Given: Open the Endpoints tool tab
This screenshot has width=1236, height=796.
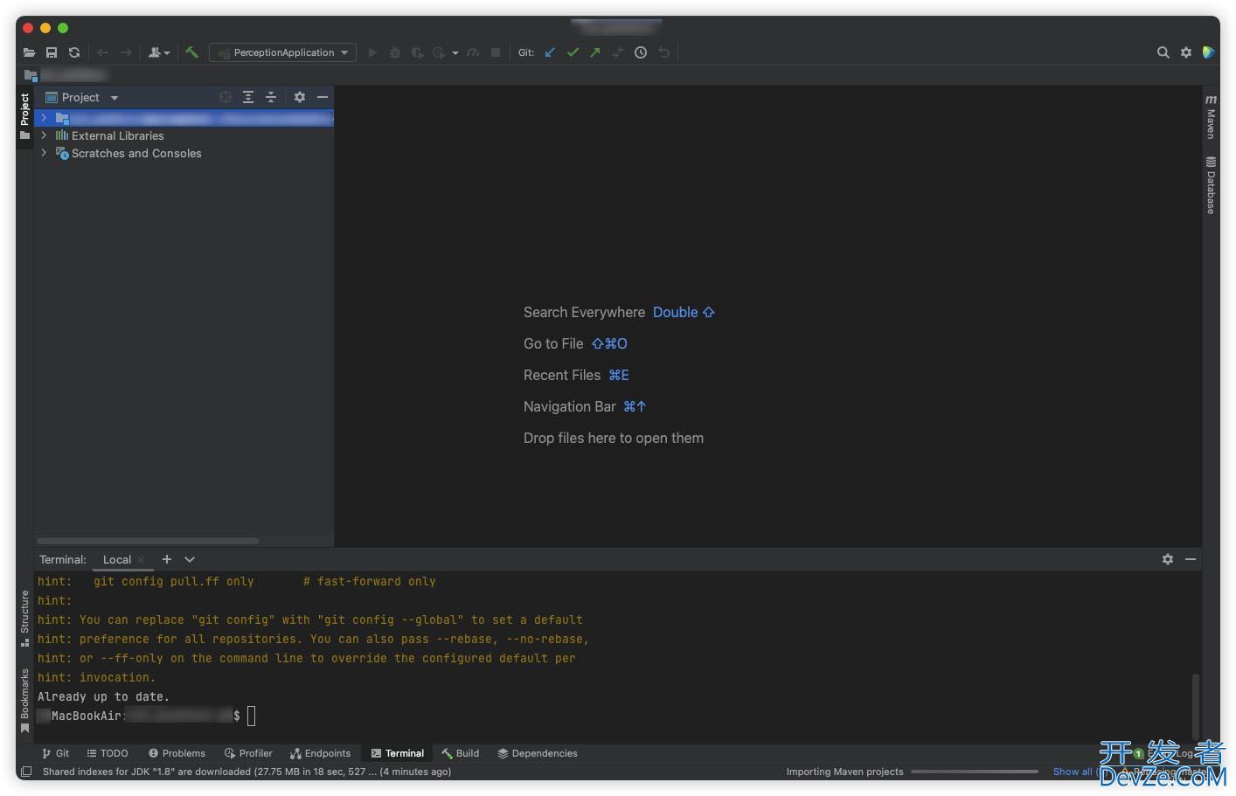Looking at the screenshot, I should [x=321, y=753].
